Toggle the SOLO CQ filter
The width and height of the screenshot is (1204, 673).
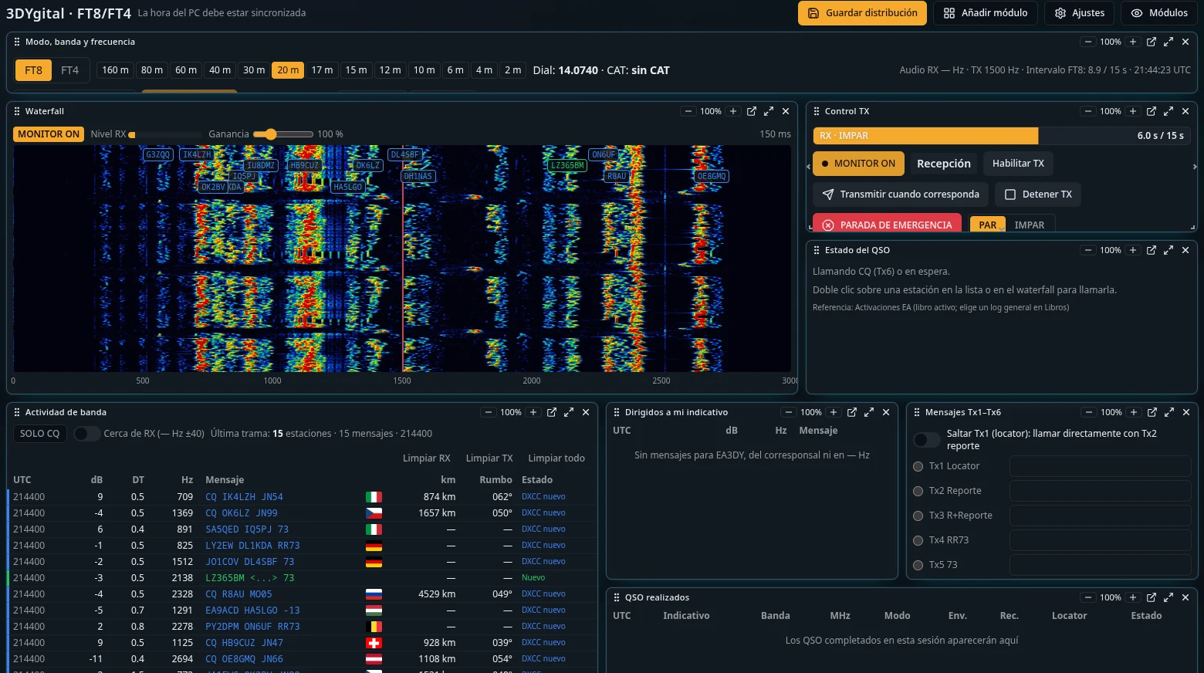pos(39,434)
